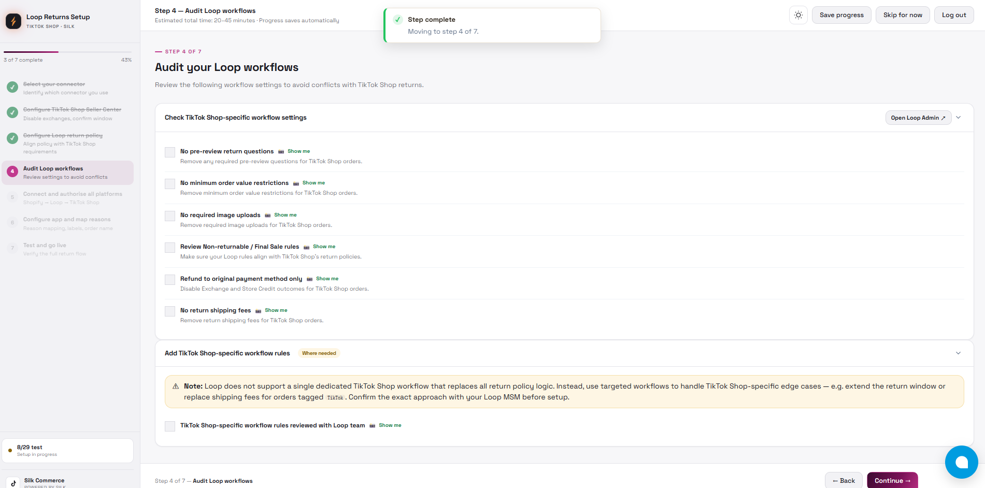Viewport: 985px width, 488px height.
Task: Click green checkmark for Select your connector
Action: point(12,87)
